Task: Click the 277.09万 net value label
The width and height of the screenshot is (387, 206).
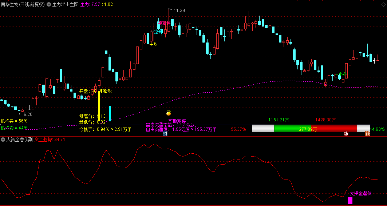Action: 308,129
